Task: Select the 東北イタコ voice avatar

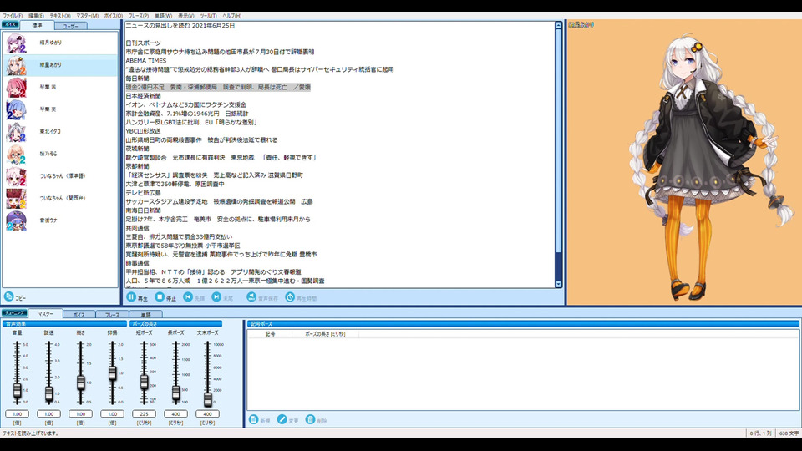Action: tap(16, 132)
